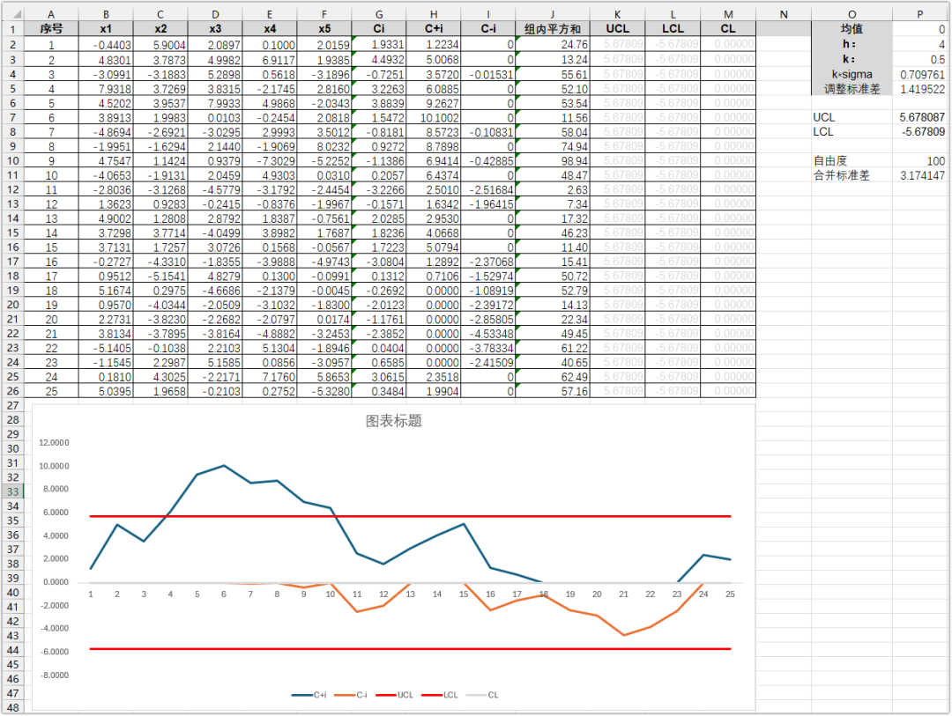Select column header P

(x=919, y=14)
